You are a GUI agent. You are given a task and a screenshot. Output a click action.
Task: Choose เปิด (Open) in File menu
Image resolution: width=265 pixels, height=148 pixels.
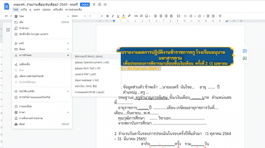(x=42, y=22)
